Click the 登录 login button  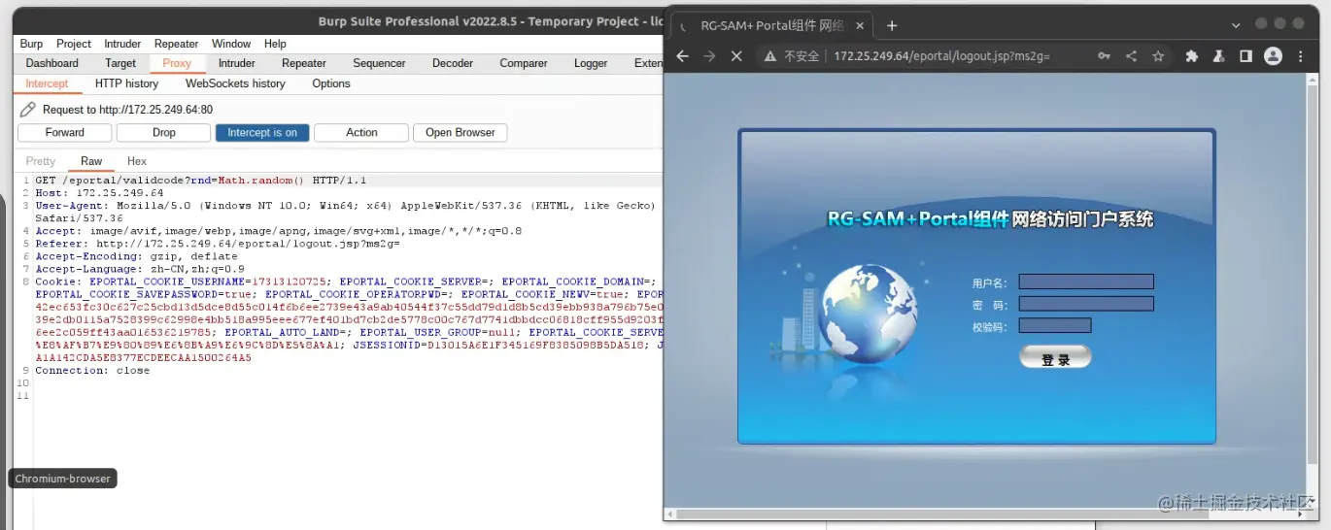(x=1055, y=357)
